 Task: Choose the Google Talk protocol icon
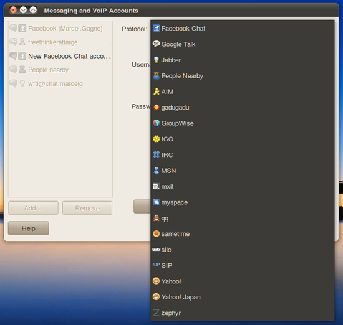[x=156, y=44]
